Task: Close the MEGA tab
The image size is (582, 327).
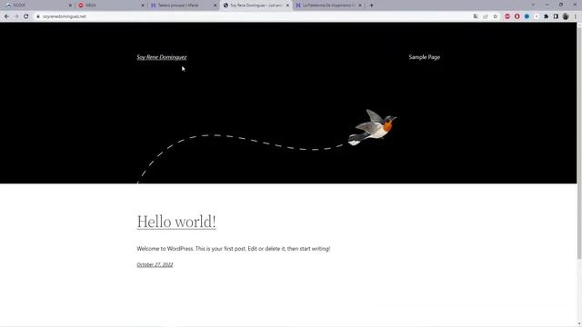Action: pyautogui.click(x=143, y=5)
